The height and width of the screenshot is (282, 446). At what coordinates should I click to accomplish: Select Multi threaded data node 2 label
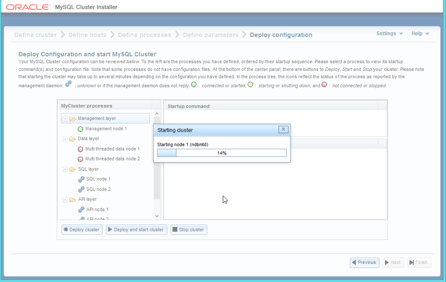point(112,159)
